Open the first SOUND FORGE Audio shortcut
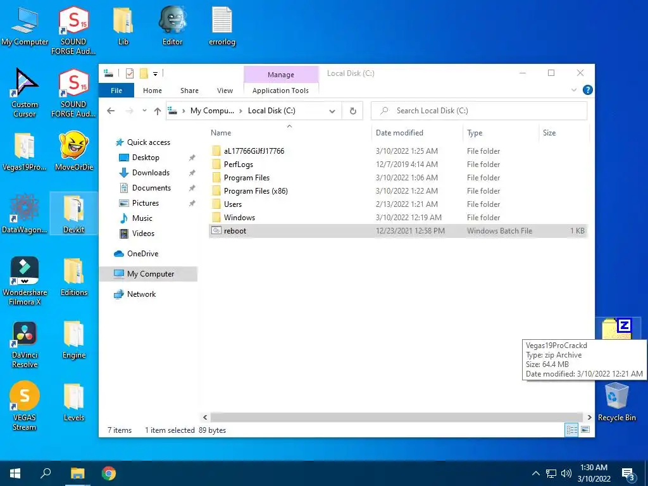The width and height of the screenshot is (648, 486). [73, 30]
